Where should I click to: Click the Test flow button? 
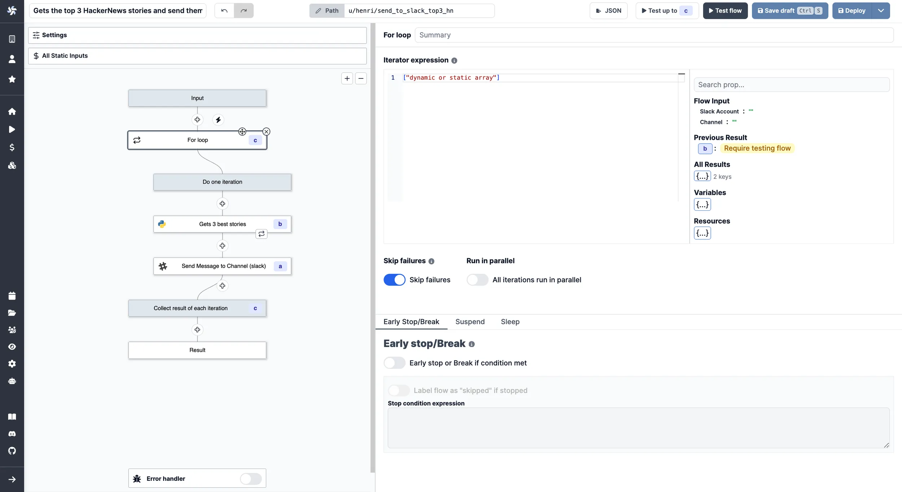pos(726,10)
